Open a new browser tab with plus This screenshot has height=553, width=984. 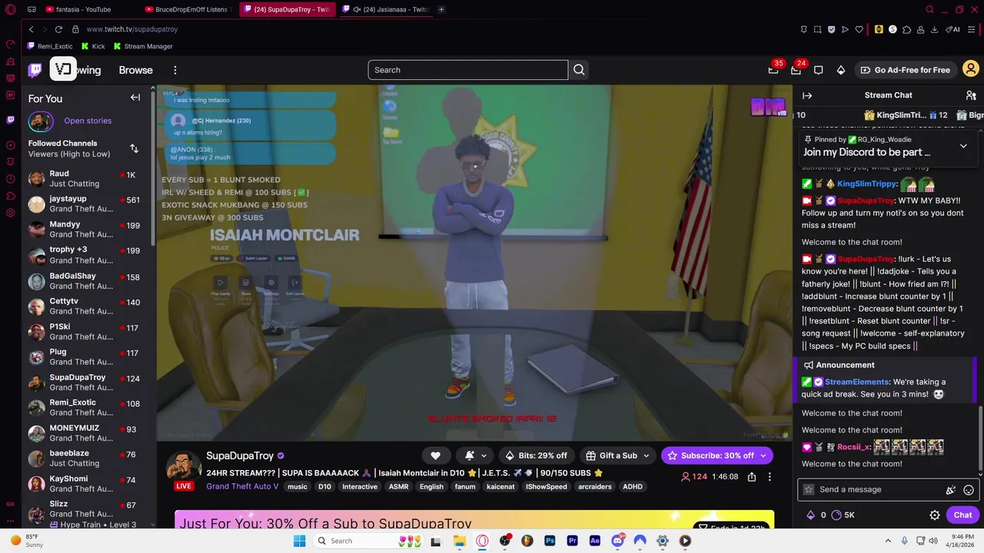(441, 9)
